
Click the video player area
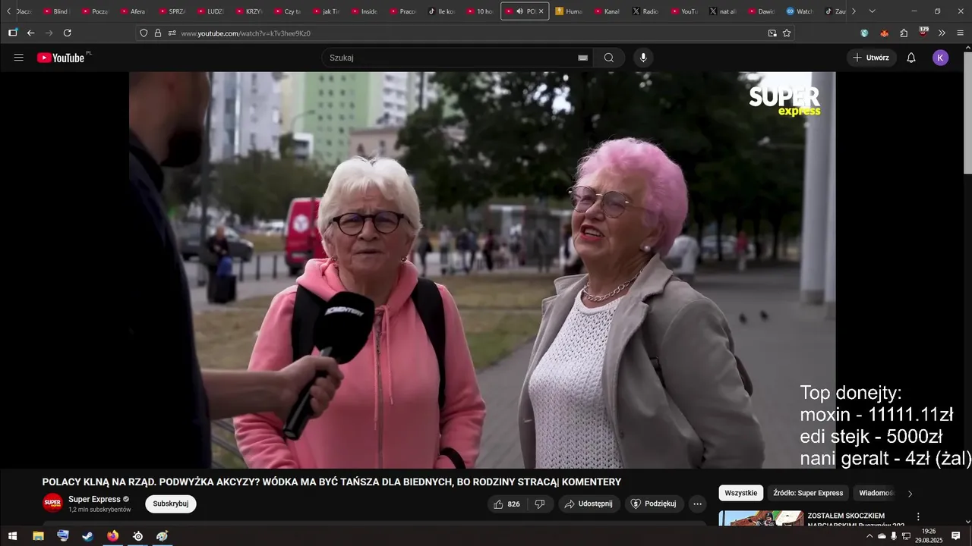click(482, 270)
